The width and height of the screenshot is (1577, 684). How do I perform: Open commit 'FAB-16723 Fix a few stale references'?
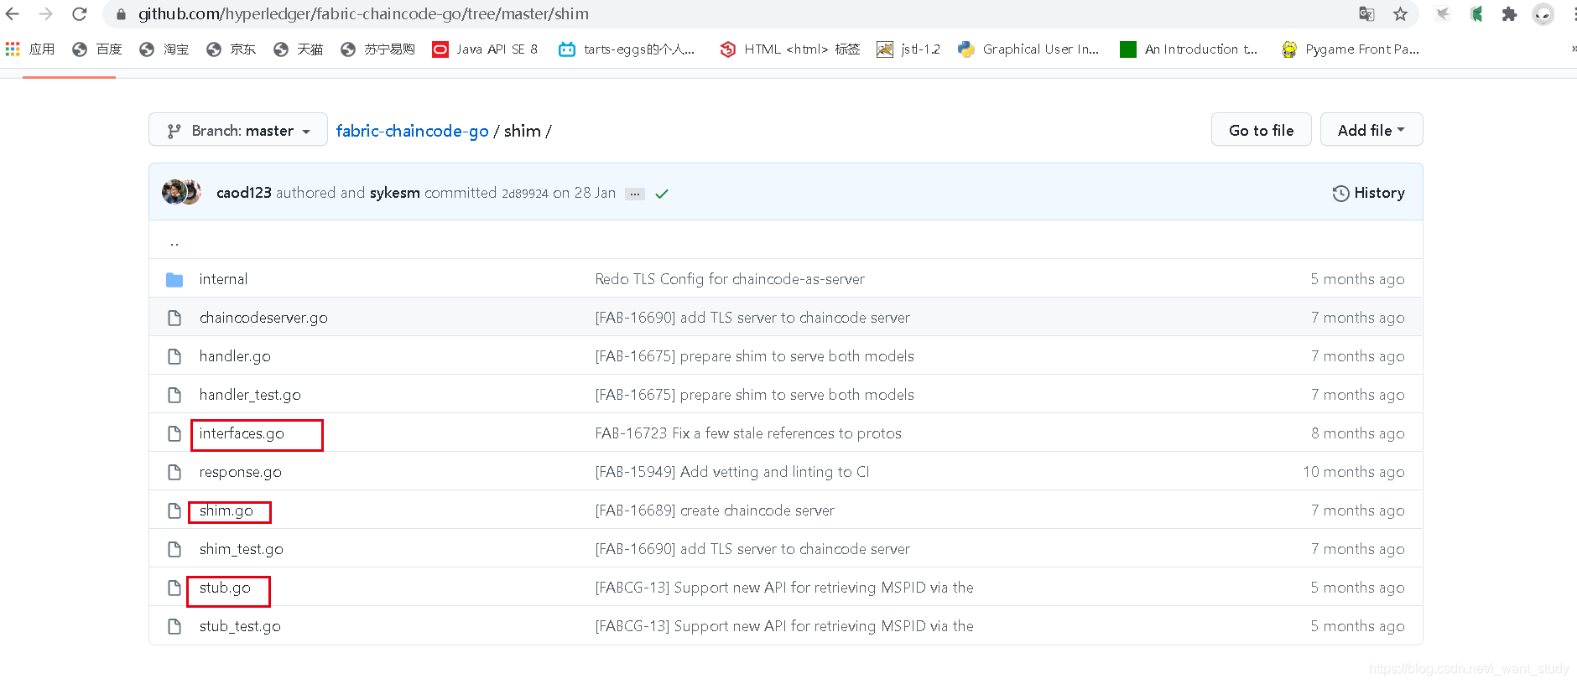[x=748, y=433]
